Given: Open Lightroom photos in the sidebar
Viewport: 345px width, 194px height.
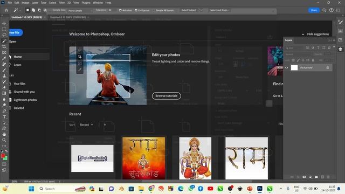Looking at the screenshot, I should [x=25, y=100].
